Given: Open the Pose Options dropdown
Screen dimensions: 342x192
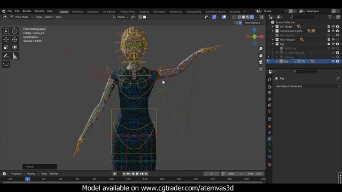Looking at the screenshot, I should click(254, 23).
